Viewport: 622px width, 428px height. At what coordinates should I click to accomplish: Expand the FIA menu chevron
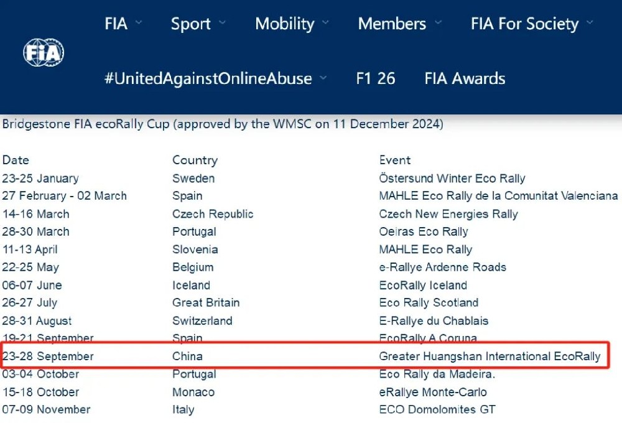point(139,24)
